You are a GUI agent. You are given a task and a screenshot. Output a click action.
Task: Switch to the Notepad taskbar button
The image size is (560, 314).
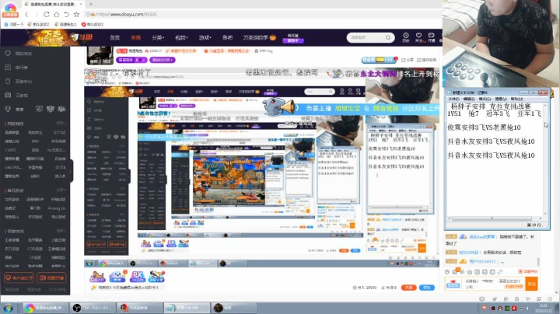pyautogui.click(x=187, y=308)
